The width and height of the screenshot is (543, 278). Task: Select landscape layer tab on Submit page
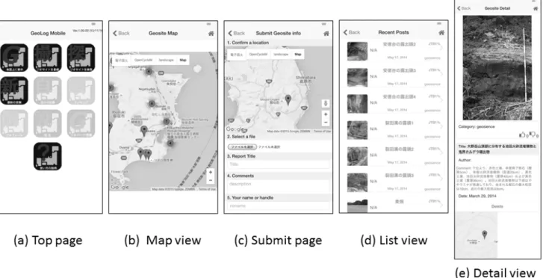tap(281, 55)
